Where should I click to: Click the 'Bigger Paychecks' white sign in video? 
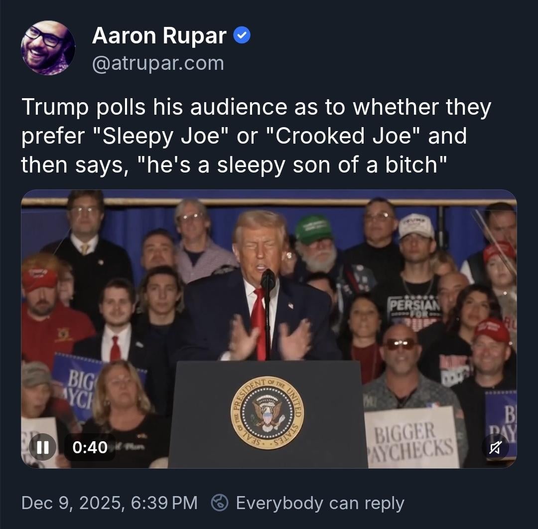(412, 438)
